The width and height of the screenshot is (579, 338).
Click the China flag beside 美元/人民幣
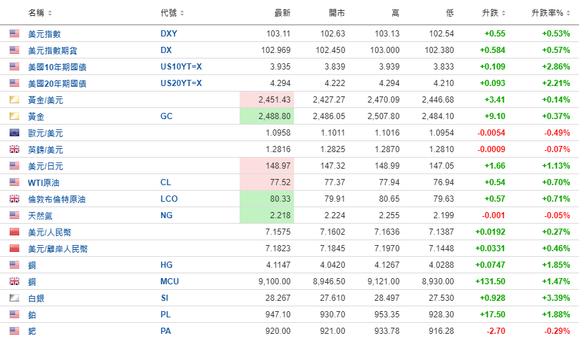(14, 232)
